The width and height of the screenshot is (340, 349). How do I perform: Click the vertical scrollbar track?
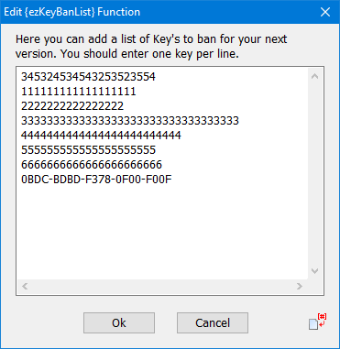(x=314, y=174)
